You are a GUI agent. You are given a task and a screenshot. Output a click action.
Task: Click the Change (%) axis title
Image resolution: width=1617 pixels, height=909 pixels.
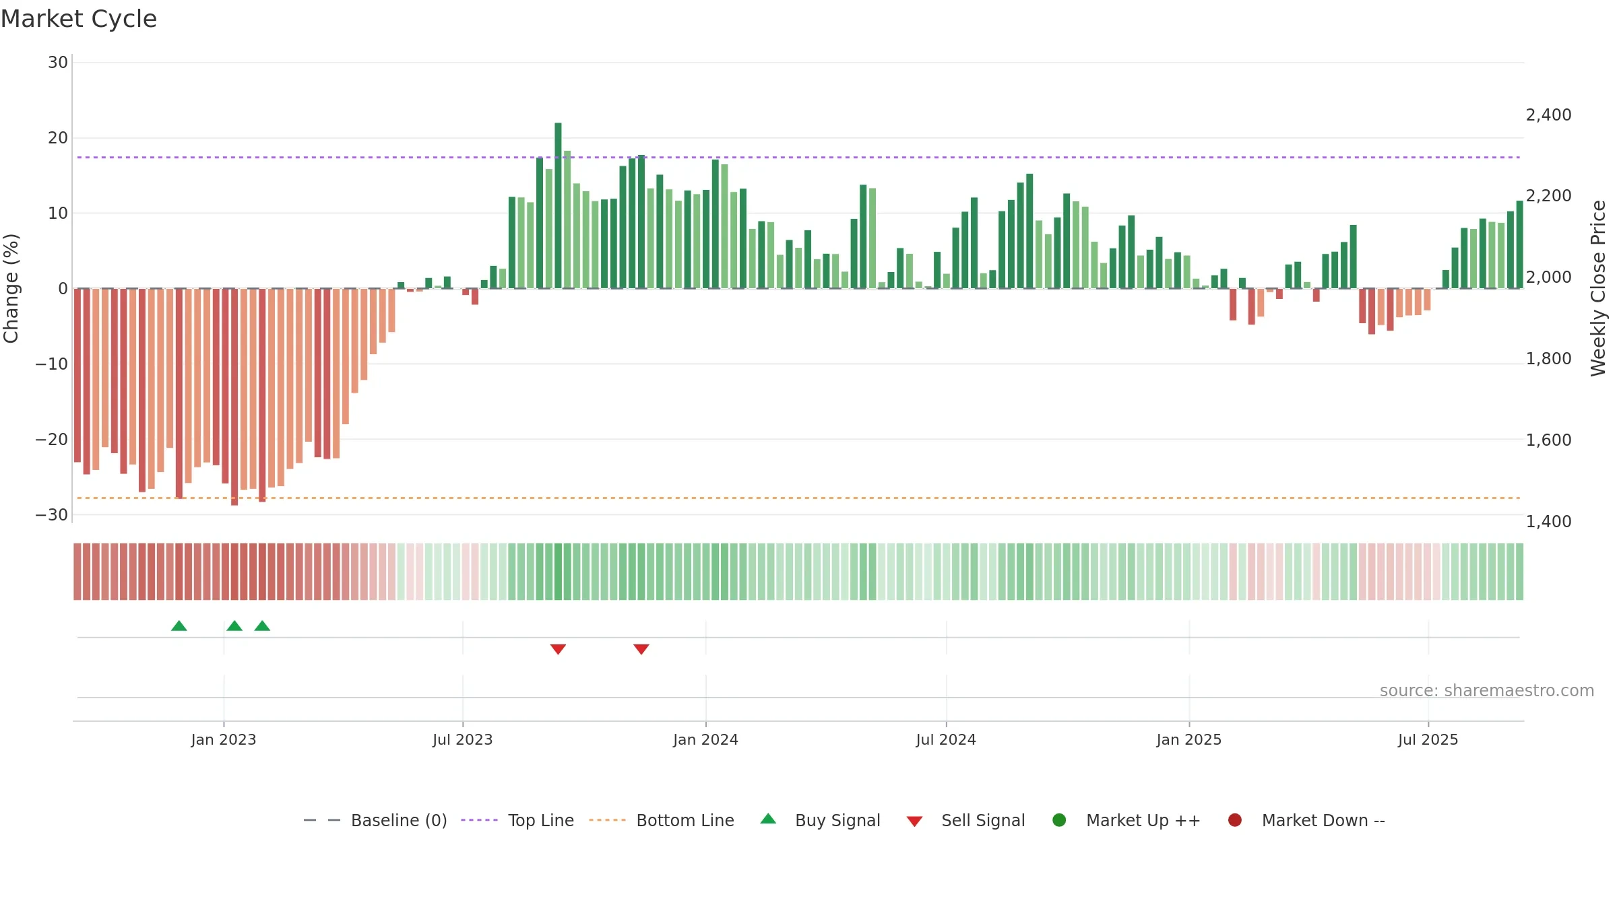tap(11, 288)
